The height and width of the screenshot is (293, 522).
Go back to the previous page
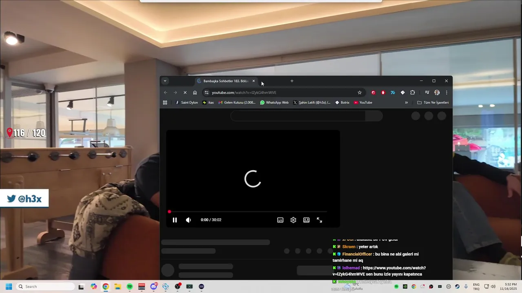tap(166, 92)
